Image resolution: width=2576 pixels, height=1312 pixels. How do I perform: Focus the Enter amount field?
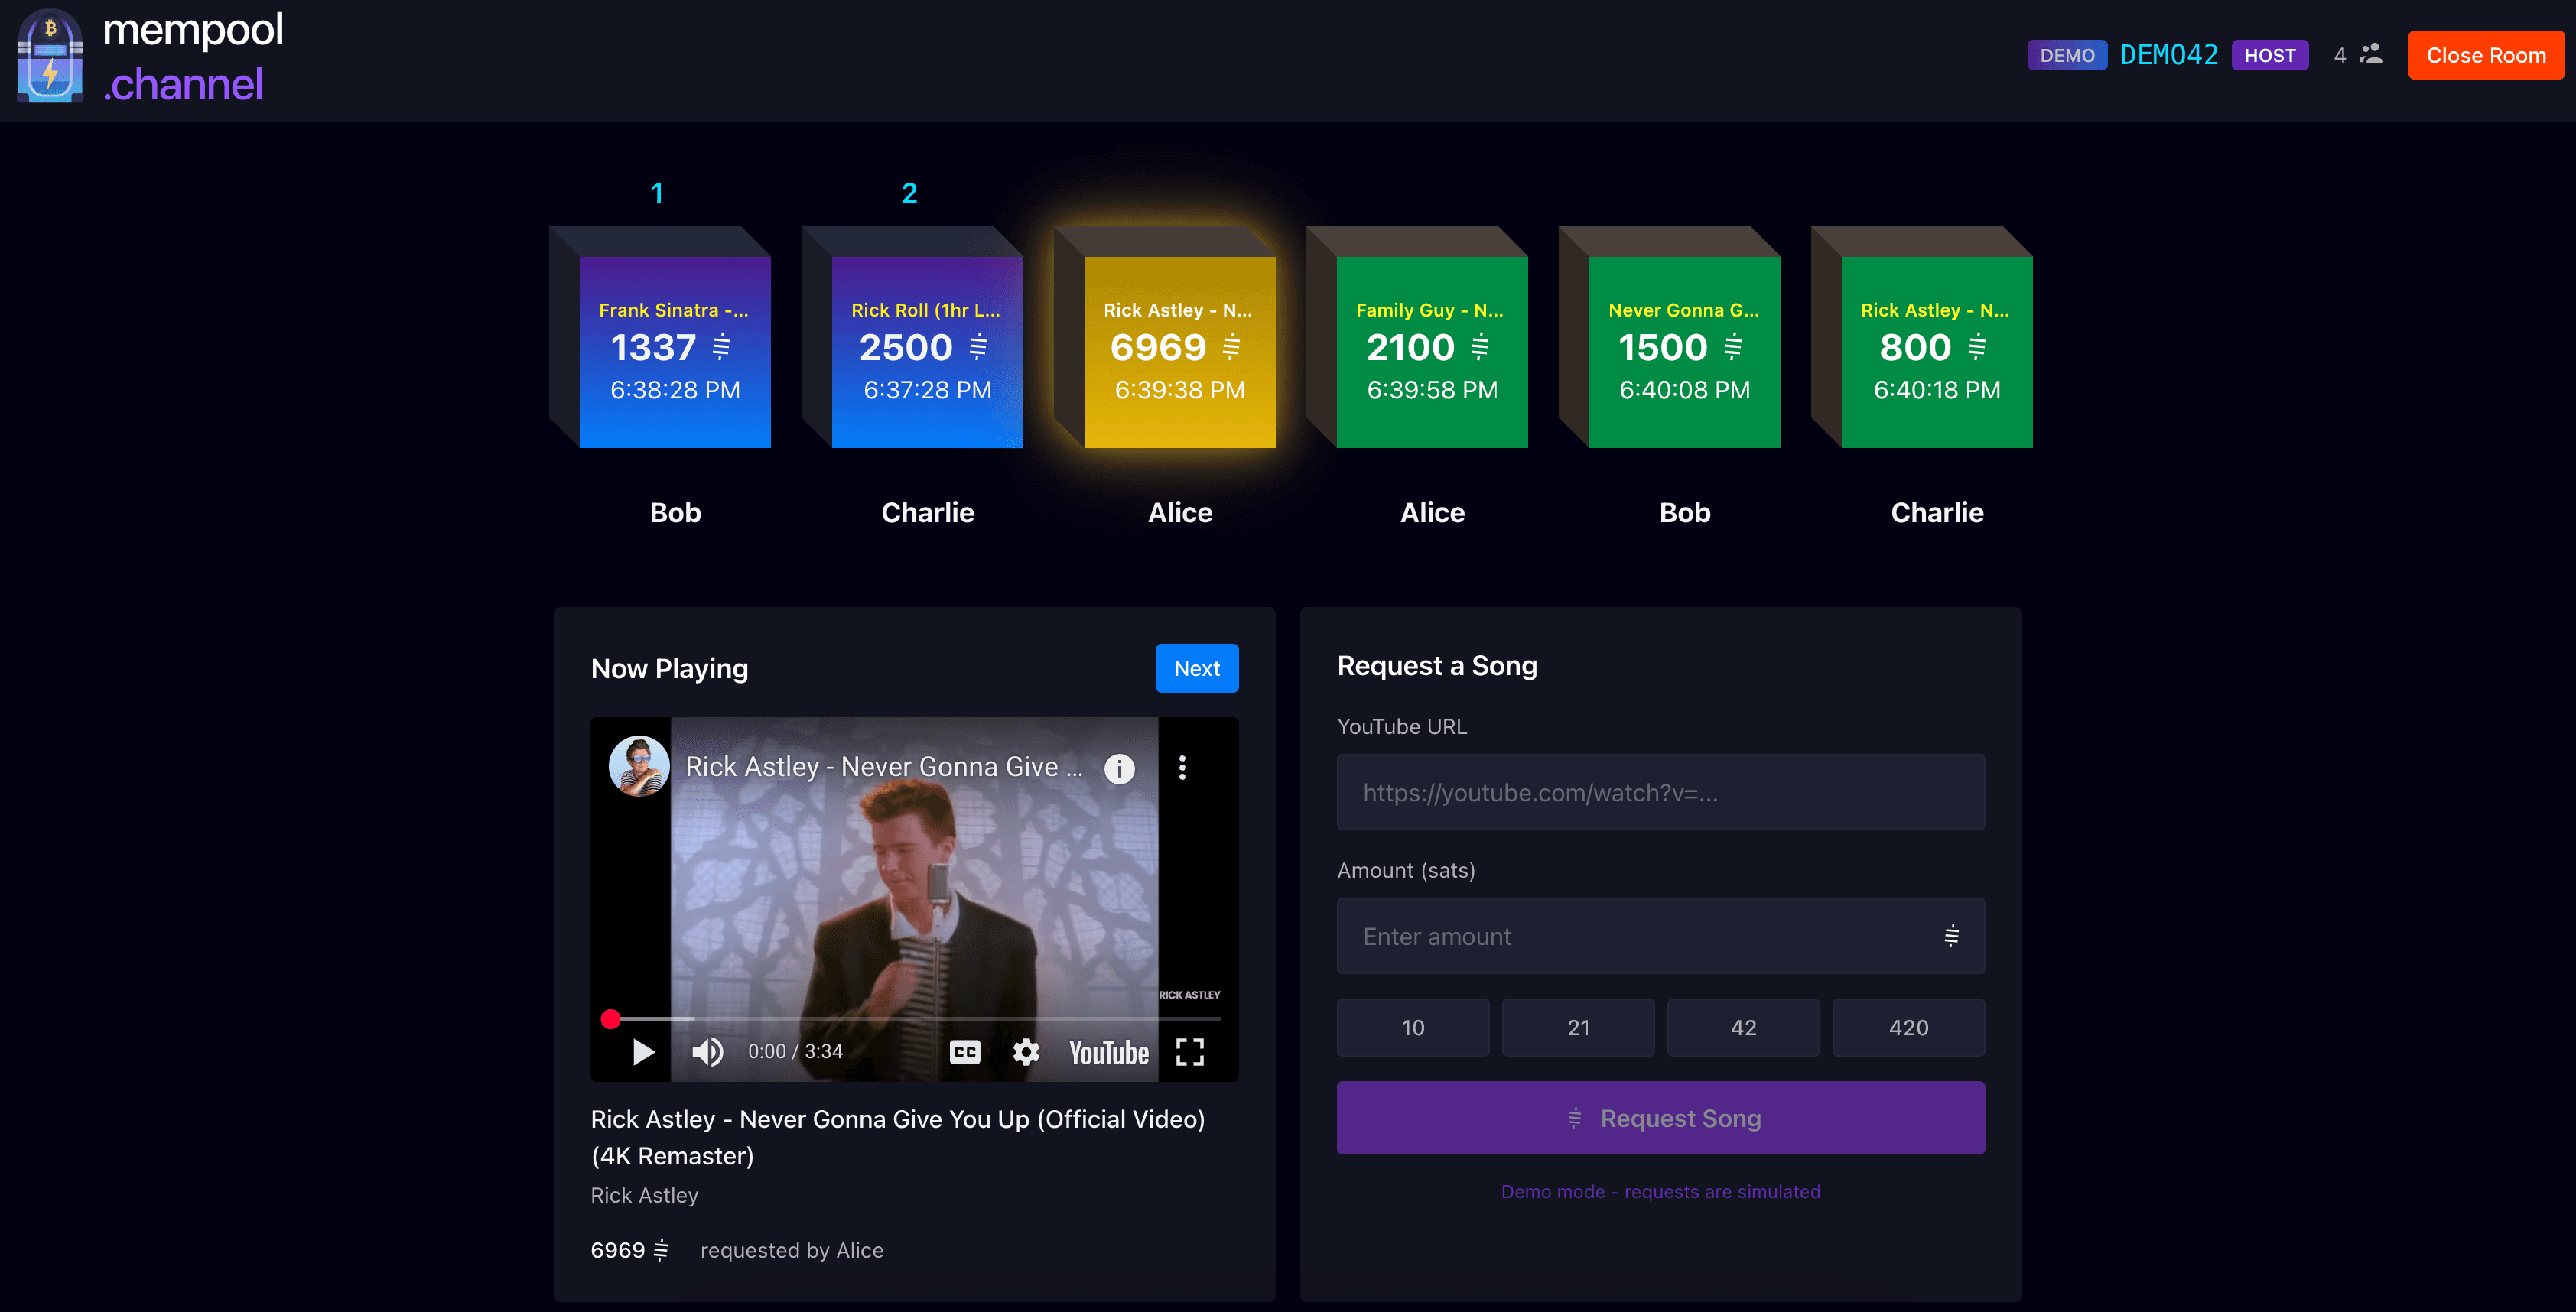tap(1640, 936)
